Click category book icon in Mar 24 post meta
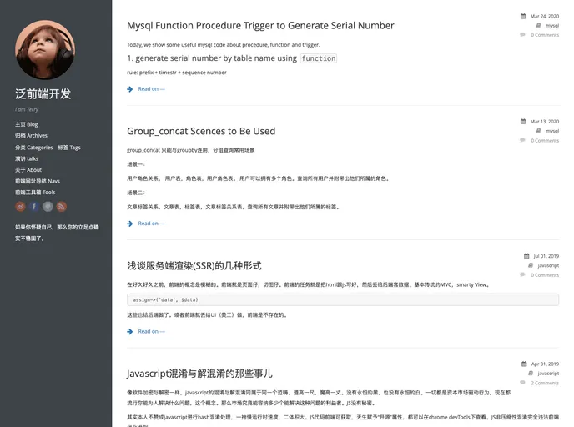 pyautogui.click(x=538, y=26)
